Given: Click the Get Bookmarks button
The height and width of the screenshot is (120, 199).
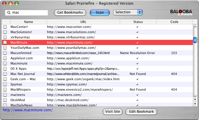Looking at the screenshot, I should [70, 12].
